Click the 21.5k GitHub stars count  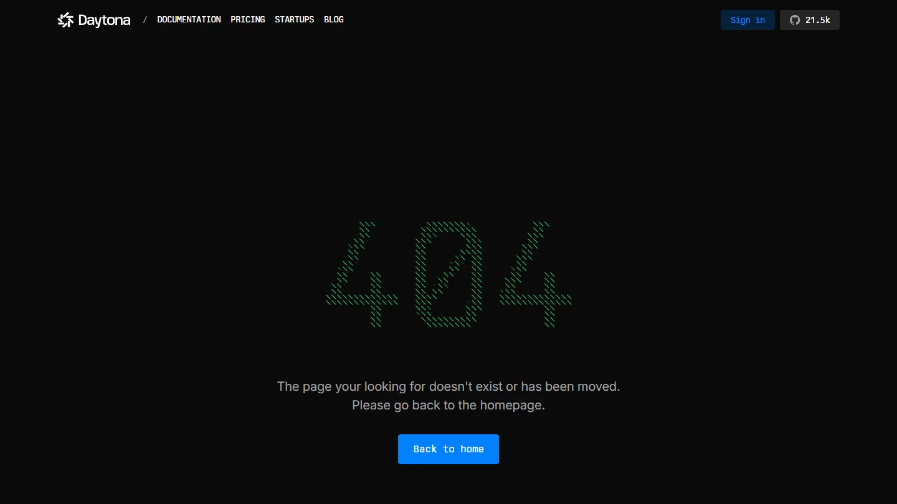(x=817, y=20)
